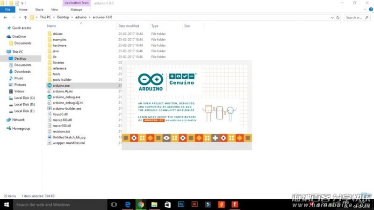Select the arduino_debug.exe file icon
The image size is (374, 210).
[50, 97]
